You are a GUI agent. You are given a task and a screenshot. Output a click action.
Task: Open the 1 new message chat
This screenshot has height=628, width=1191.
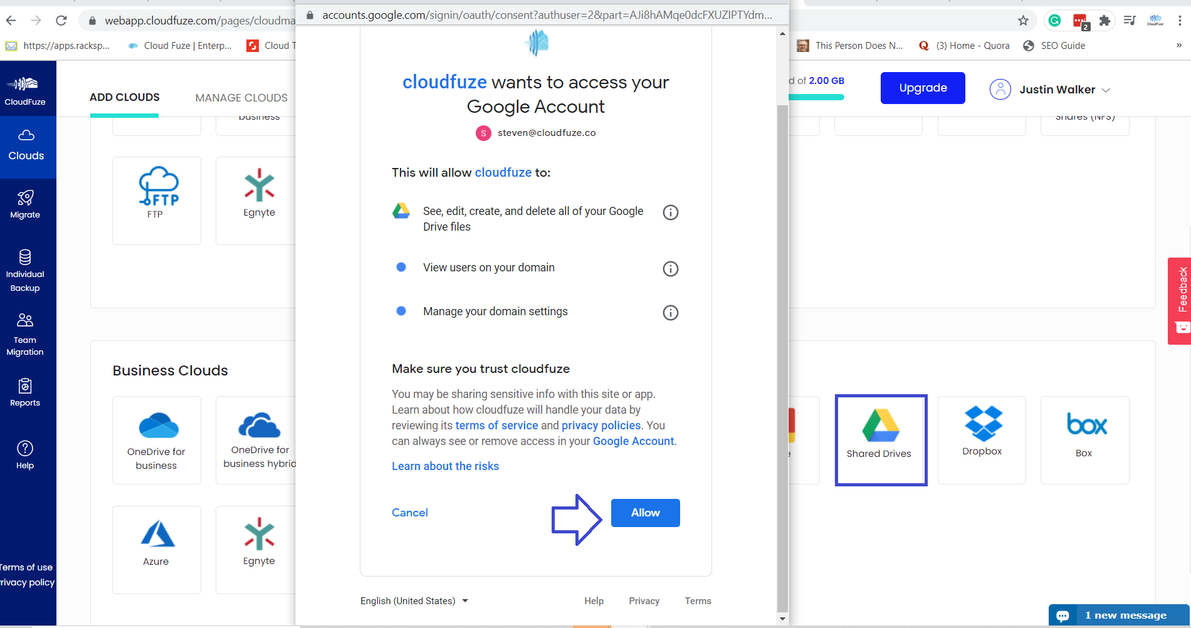(x=1120, y=615)
